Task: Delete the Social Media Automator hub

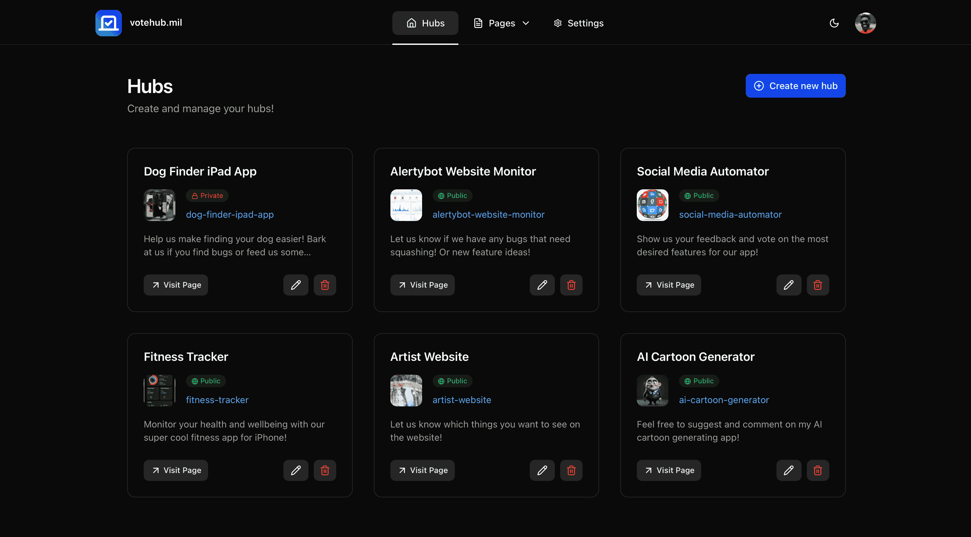Action: click(x=817, y=285)
